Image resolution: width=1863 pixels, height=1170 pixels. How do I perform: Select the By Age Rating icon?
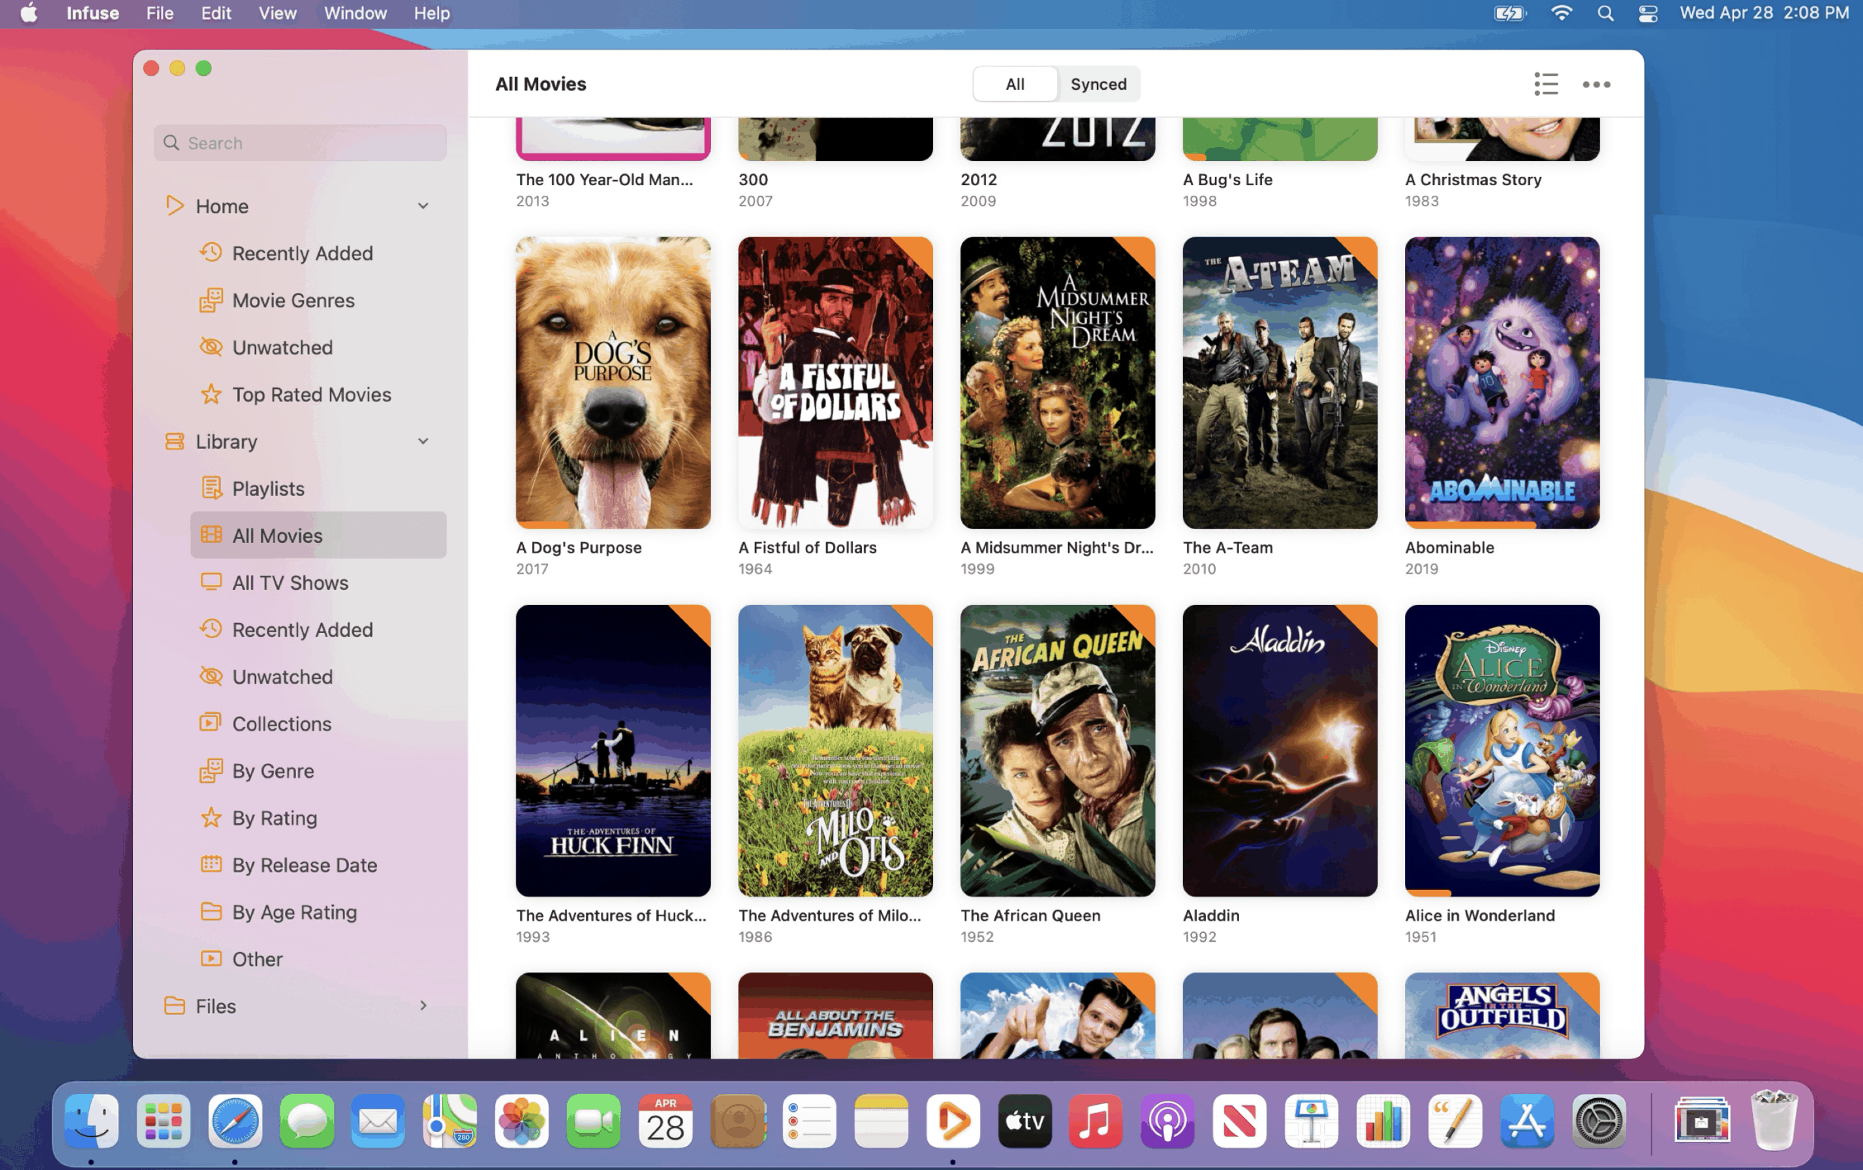[x=209, y=910]
